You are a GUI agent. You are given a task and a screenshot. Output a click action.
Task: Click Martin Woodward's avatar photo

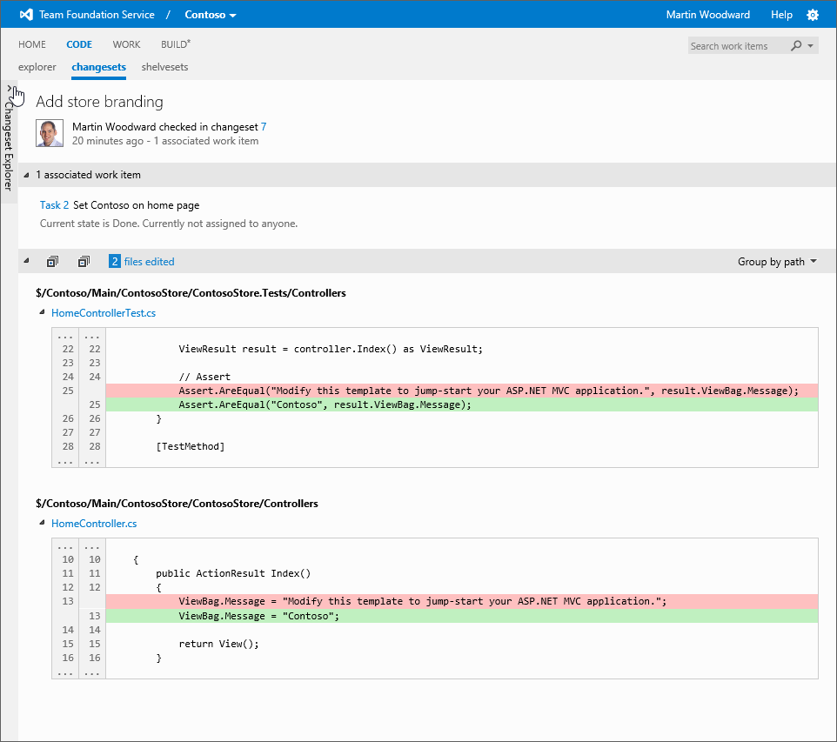click(49, 133)
